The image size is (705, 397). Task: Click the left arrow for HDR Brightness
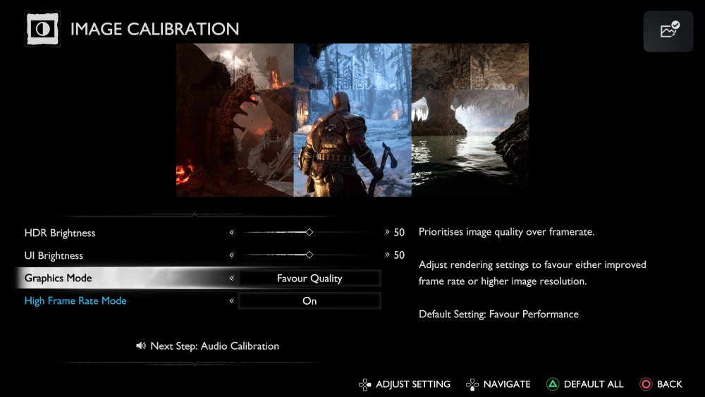[x=231, y=233]
